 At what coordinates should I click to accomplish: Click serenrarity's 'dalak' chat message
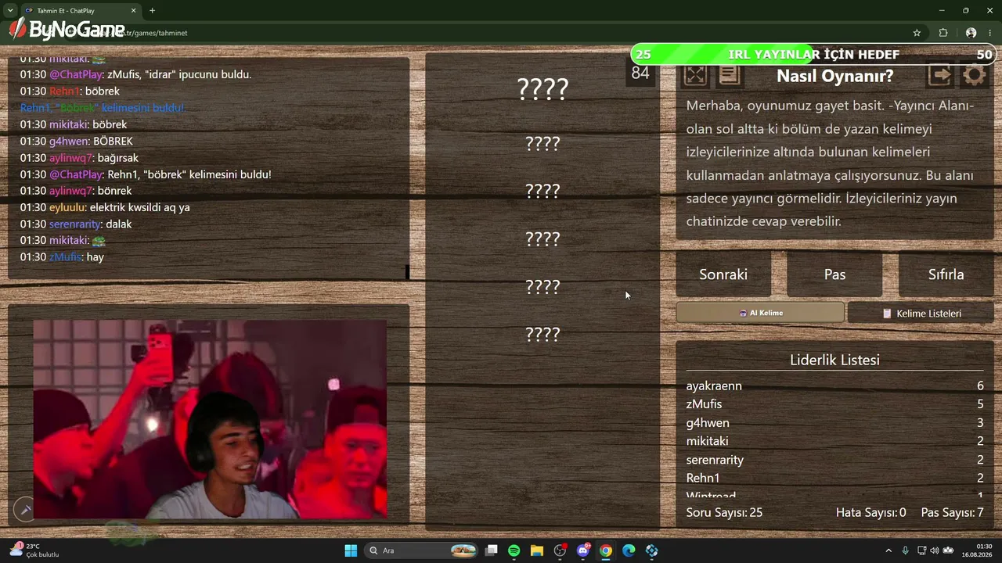pyautogui.click(x=75, y=224)
